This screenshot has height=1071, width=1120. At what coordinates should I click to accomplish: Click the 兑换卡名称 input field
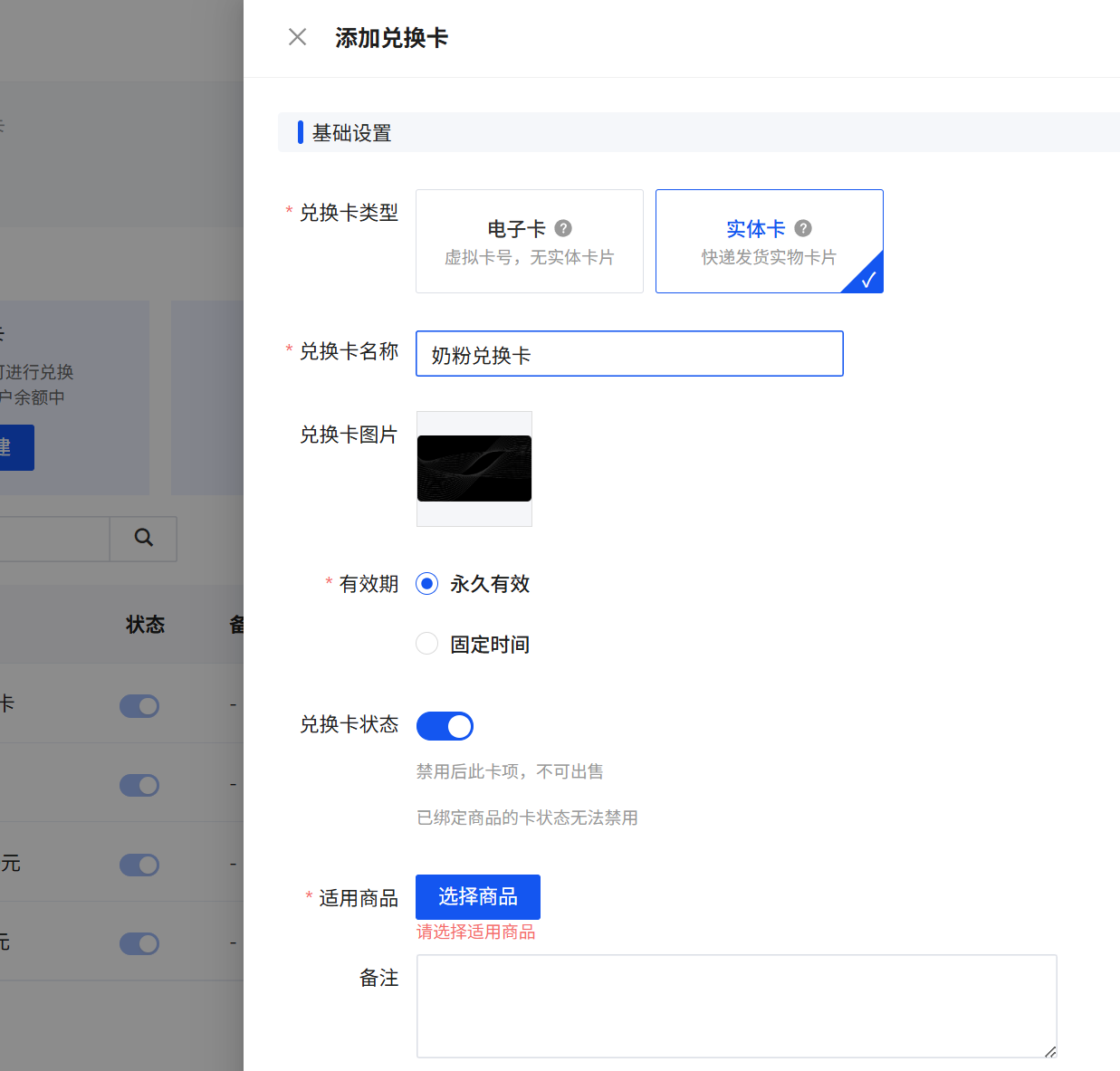[x=629, y=354]
